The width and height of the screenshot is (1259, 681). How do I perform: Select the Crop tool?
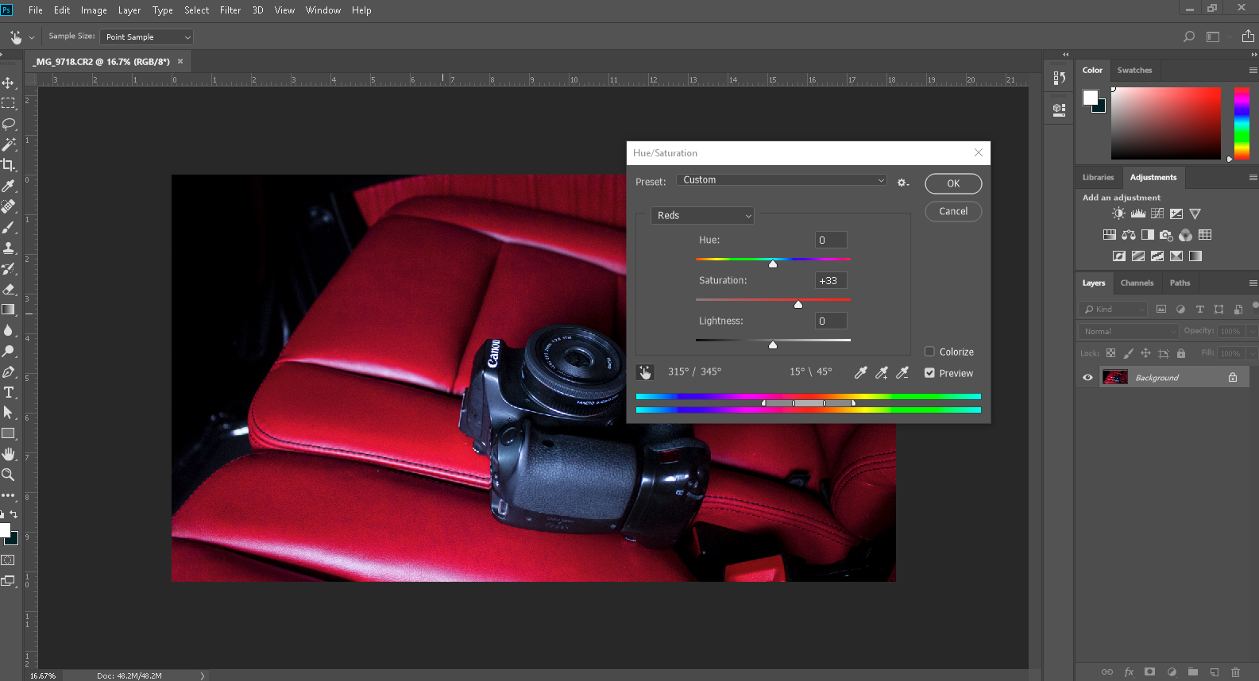(x=9, y=165)
